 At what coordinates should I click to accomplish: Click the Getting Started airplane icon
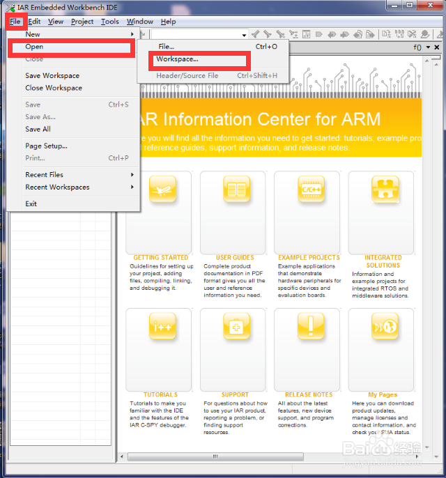pos(162,190)
